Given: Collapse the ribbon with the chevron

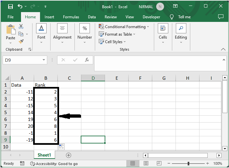Looking at the screenshot, I should [223, 49].
